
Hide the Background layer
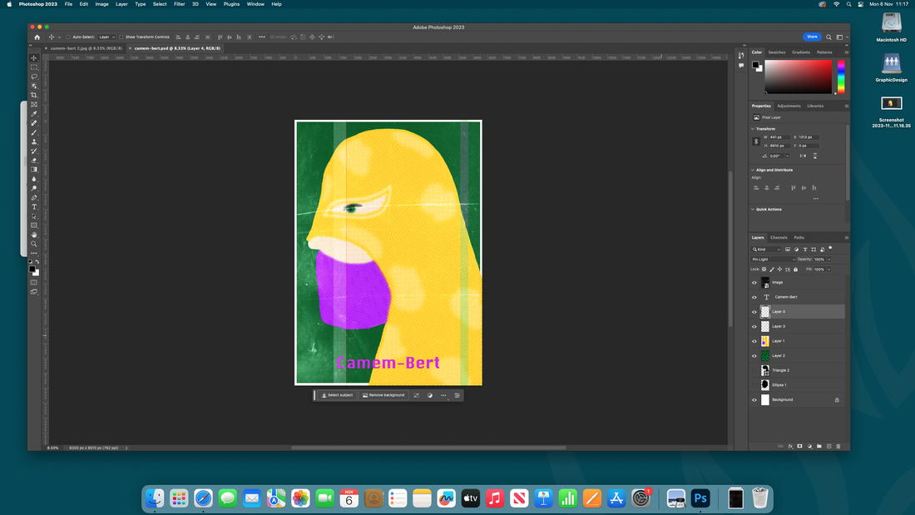pos(754,400)
